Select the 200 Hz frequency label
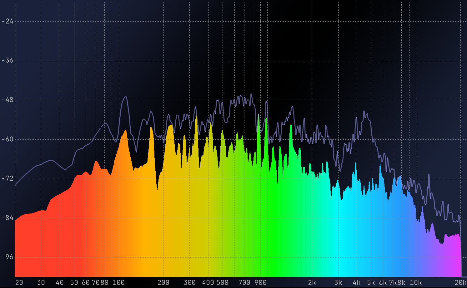 point(163,283)
